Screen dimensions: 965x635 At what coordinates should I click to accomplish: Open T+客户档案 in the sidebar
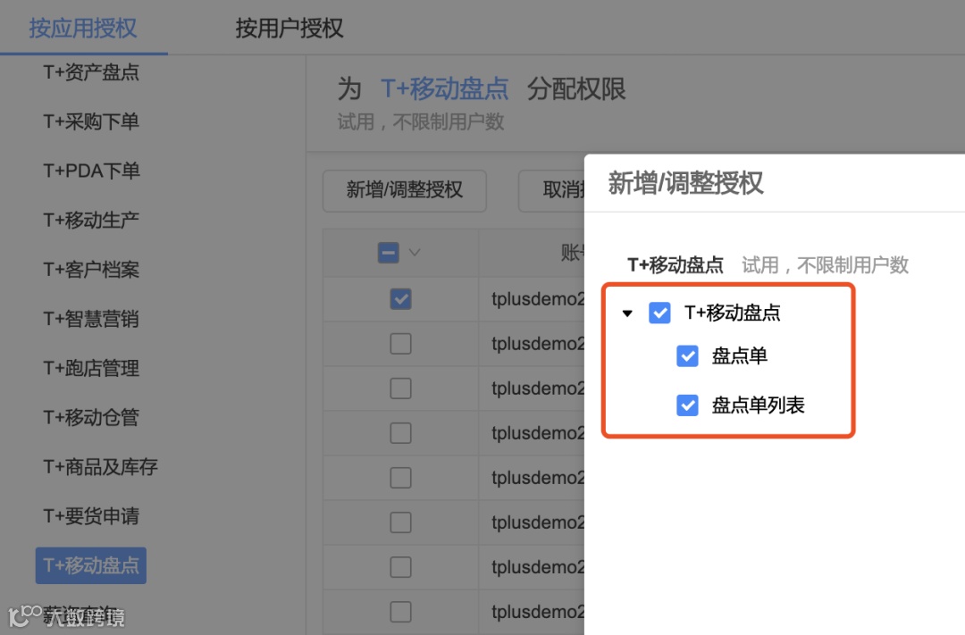pos(91,269)
